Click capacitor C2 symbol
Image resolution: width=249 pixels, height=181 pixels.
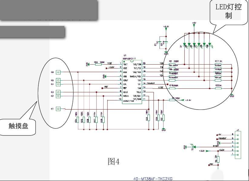(x=166, y=42)
